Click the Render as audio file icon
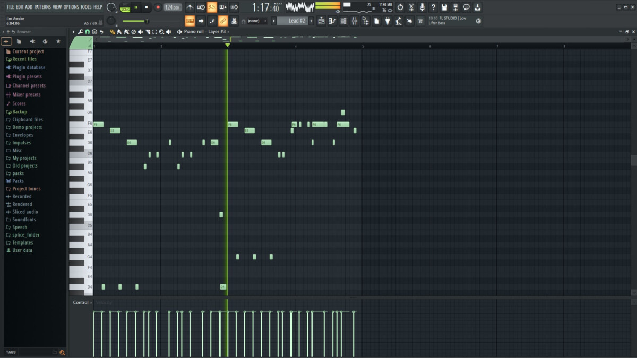The height and width of the screenshot is (358, 637). tap(455, 7)
